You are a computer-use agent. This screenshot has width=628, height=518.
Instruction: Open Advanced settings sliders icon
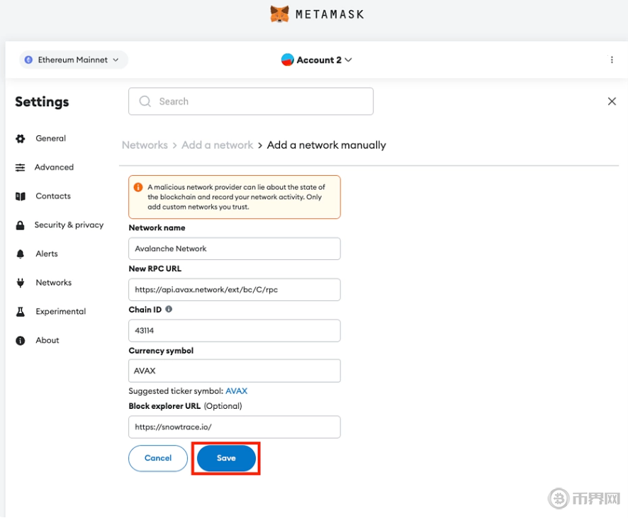[21, 168]
